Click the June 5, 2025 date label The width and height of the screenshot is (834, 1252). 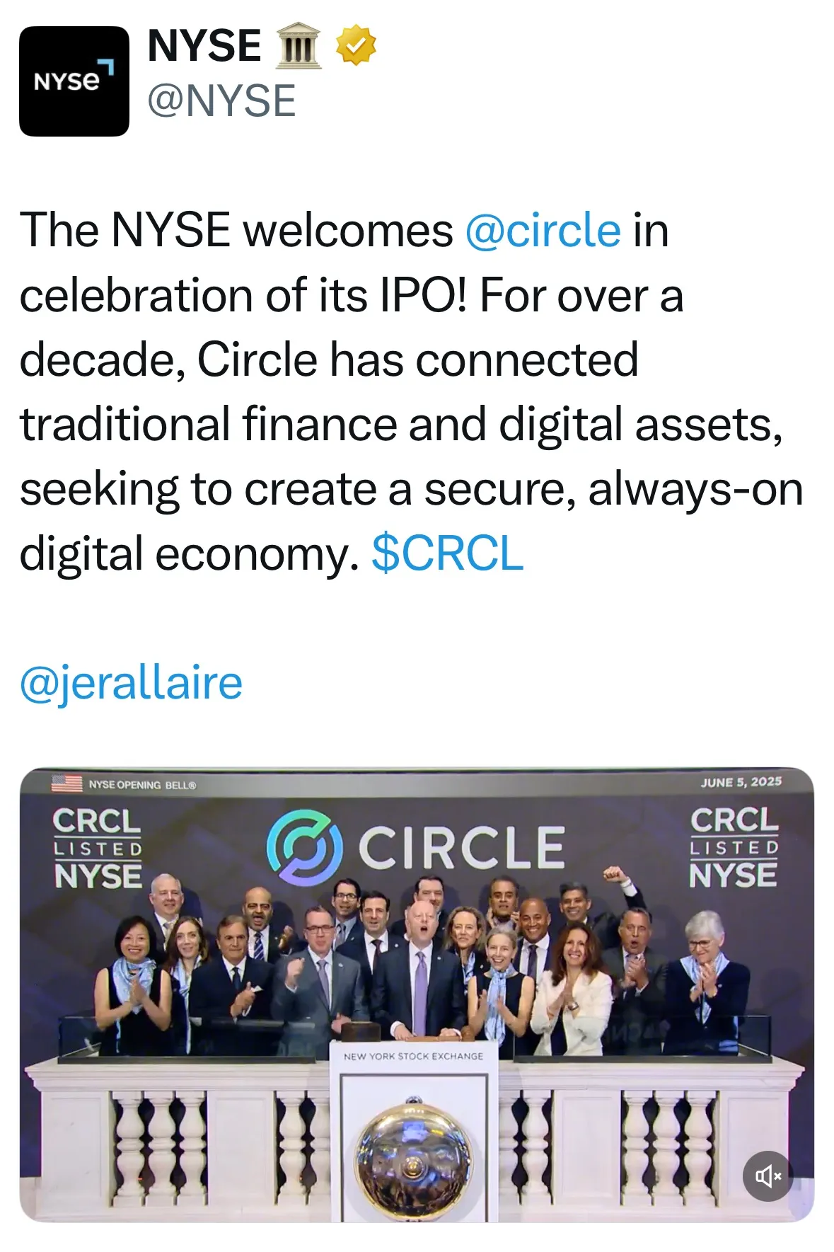coord(741,782)
